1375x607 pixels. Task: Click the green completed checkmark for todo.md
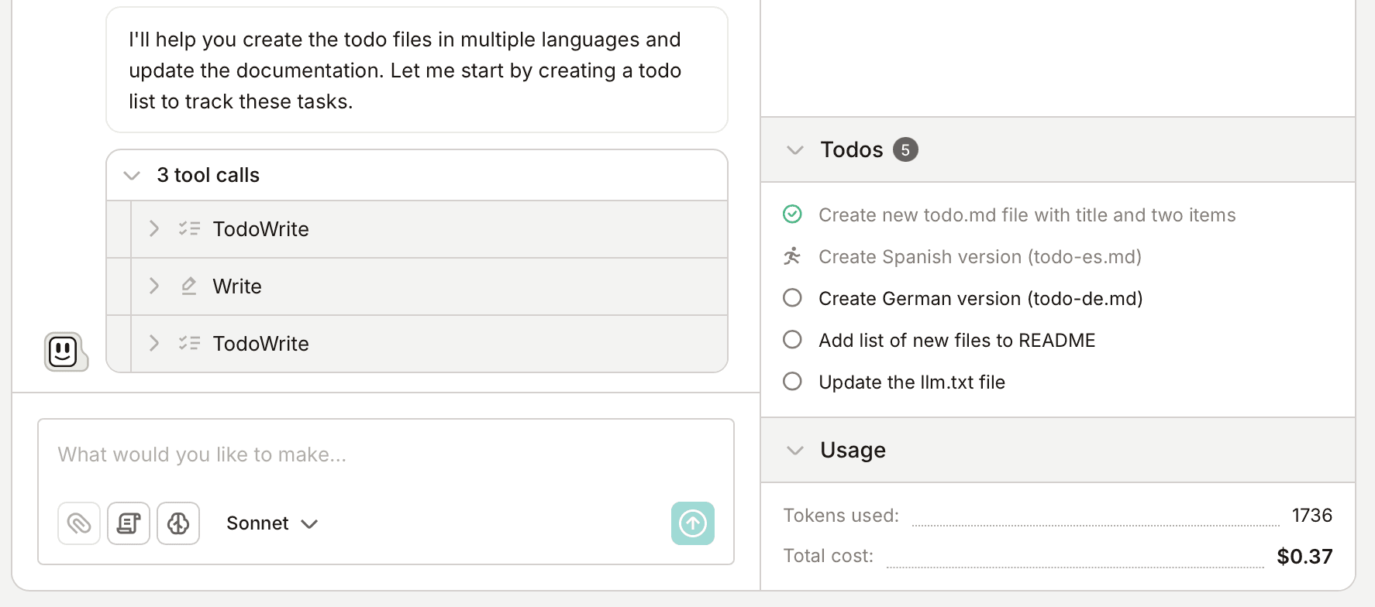tap(792, 214)
